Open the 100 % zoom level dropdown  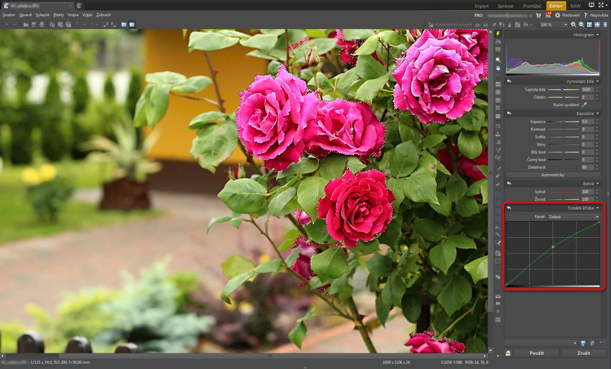point(553,24)
